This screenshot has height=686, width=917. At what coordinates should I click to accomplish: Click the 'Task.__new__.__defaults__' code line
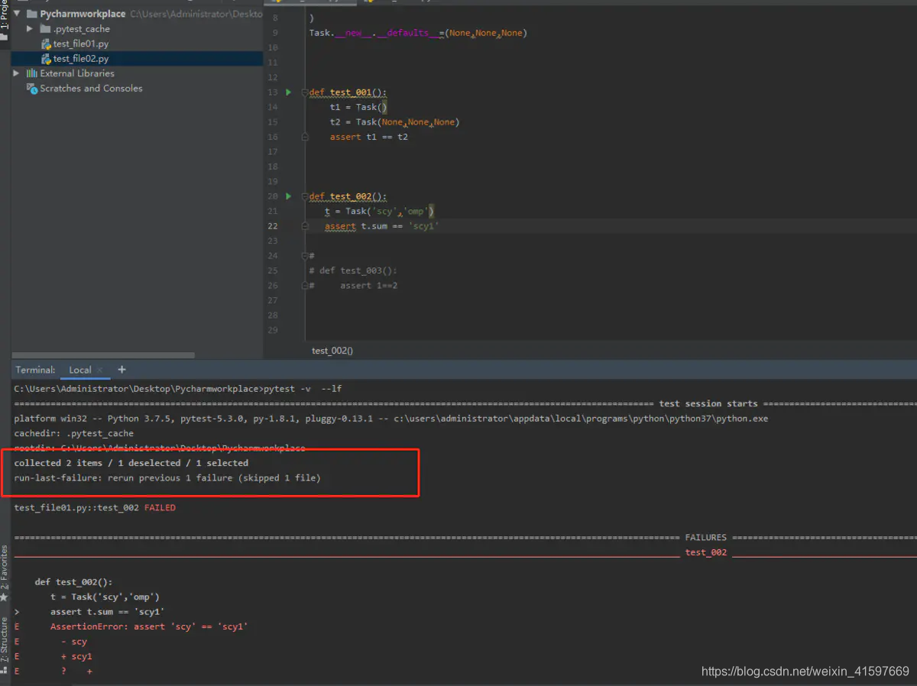418,33
